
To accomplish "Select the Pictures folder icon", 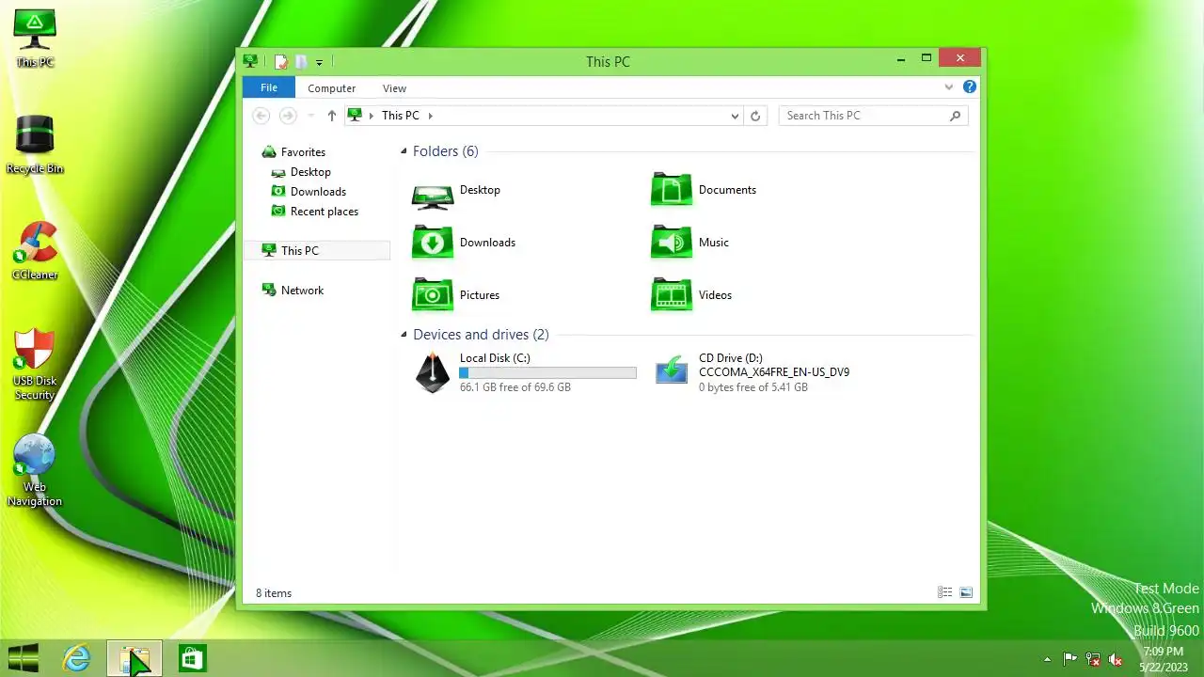I will pos(433,295).
